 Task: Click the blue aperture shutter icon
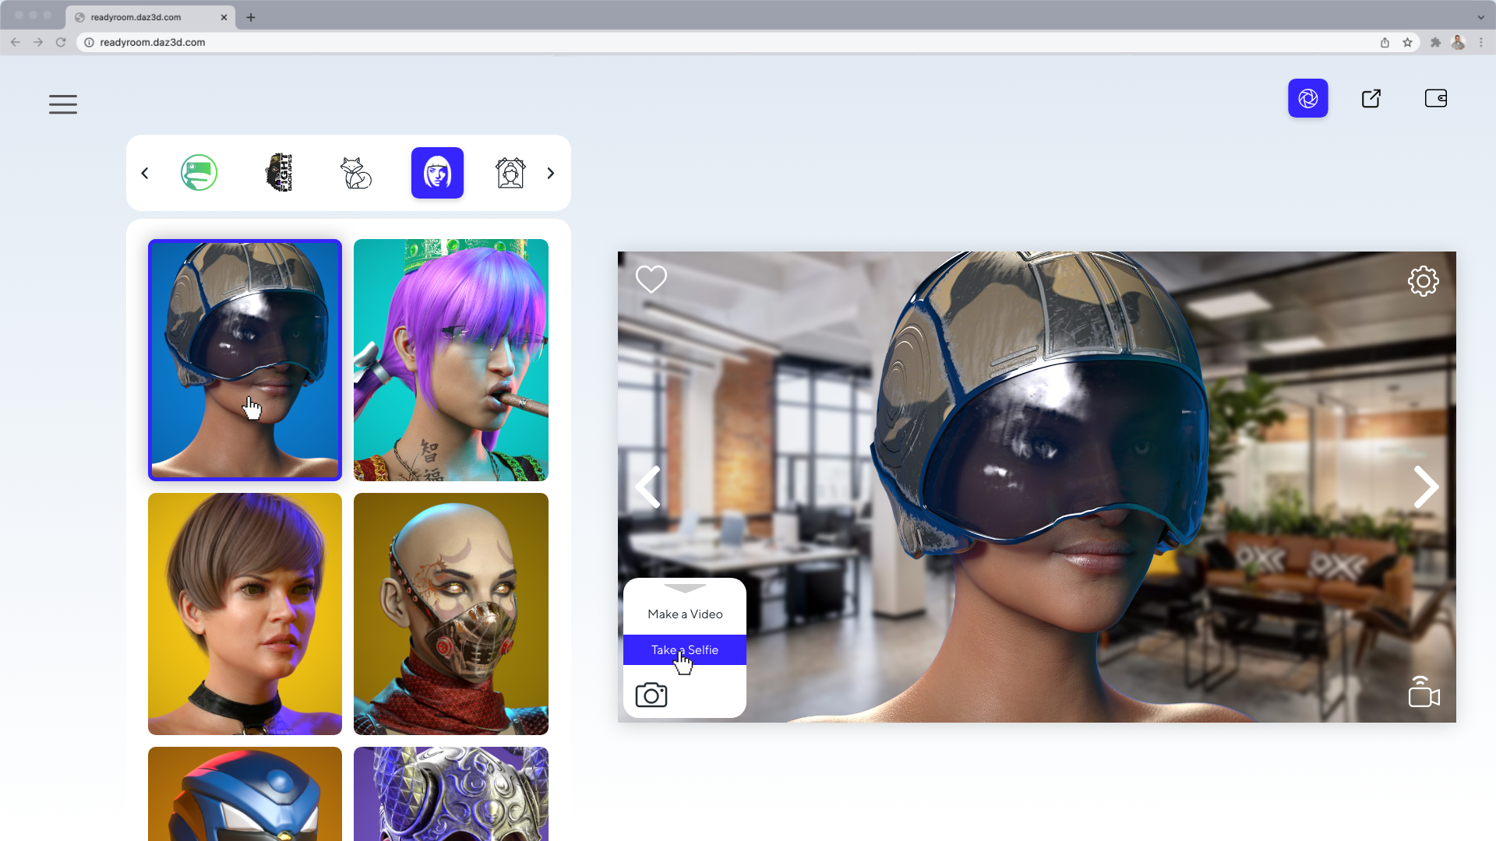[x=1307, y=98]
